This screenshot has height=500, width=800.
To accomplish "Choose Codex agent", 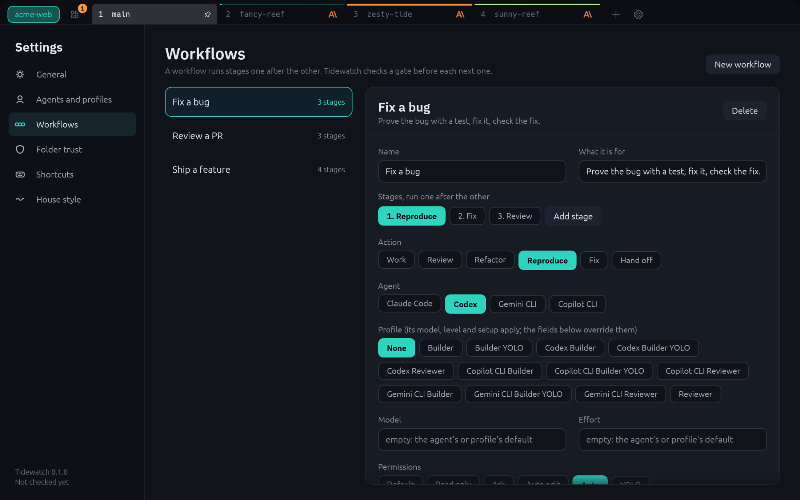I will [x=465, y=304].
